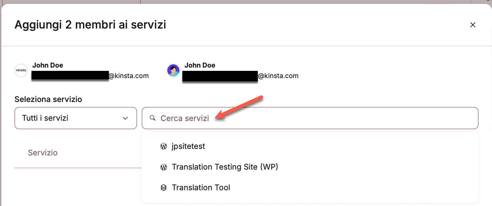Viewport: 492px width, 206px height.
Task: Click the purple user profile avatar
Action: click(173, 71)
